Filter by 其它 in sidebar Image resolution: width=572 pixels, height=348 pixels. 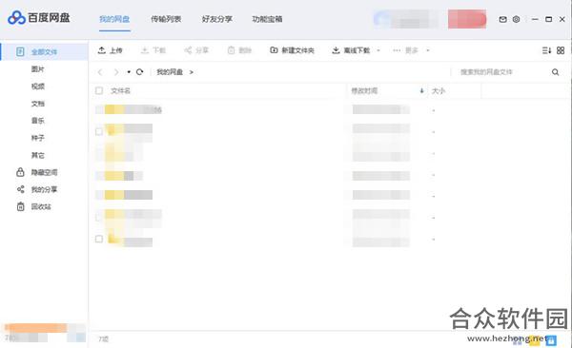[37, 155]
